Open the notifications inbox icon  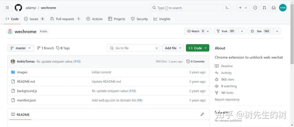pos(274,8)
